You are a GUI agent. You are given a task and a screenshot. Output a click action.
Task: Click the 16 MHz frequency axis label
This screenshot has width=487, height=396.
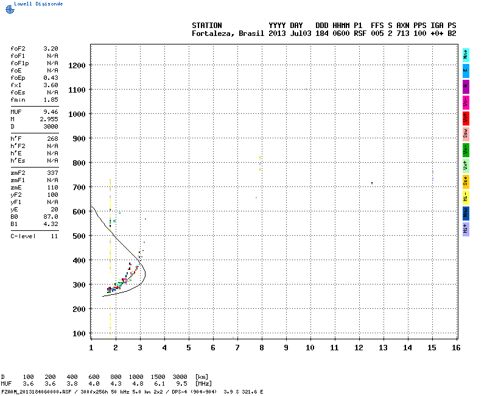(x=456, y=348)
